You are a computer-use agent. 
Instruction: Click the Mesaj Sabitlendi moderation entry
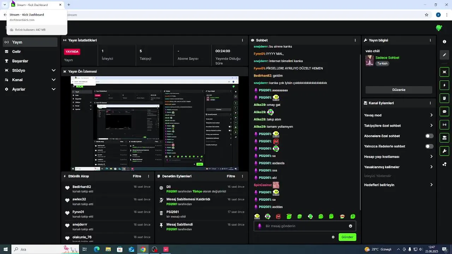[x=201, y=227]
